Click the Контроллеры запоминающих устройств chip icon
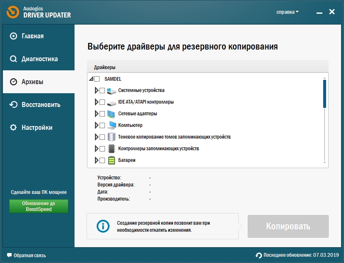Image resolution: width=344 pixels, height=263 pixels. pos(112,149)
